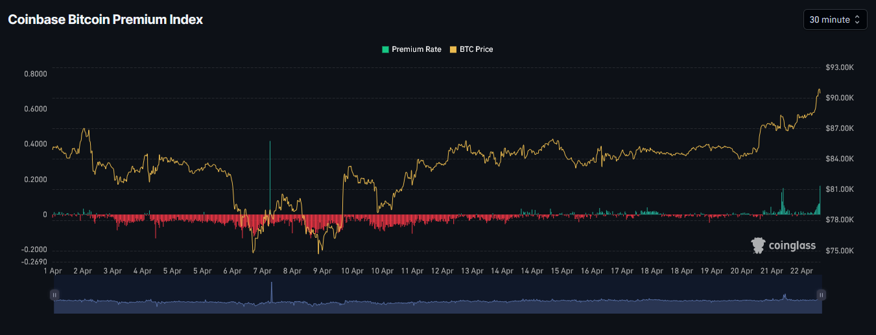Click the -0.2690 premium axis label
Image resolution: width=876 pixels, height=335 pixels.
[x=35, y=262]
